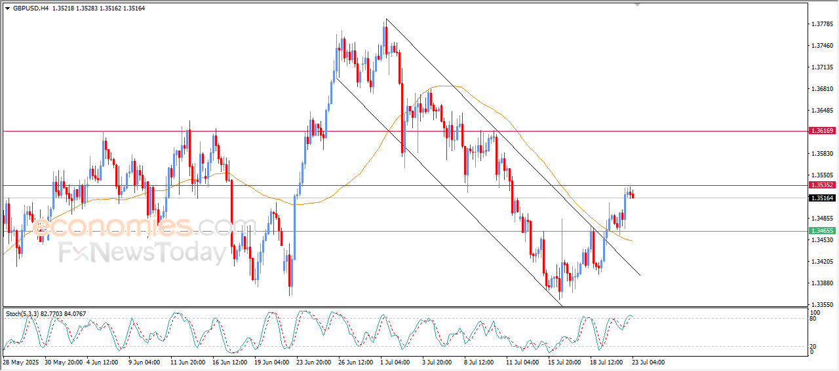Click the 19 Jun 04:00 time label
This screenshot has height=371, width=839.
click(273, 362)
